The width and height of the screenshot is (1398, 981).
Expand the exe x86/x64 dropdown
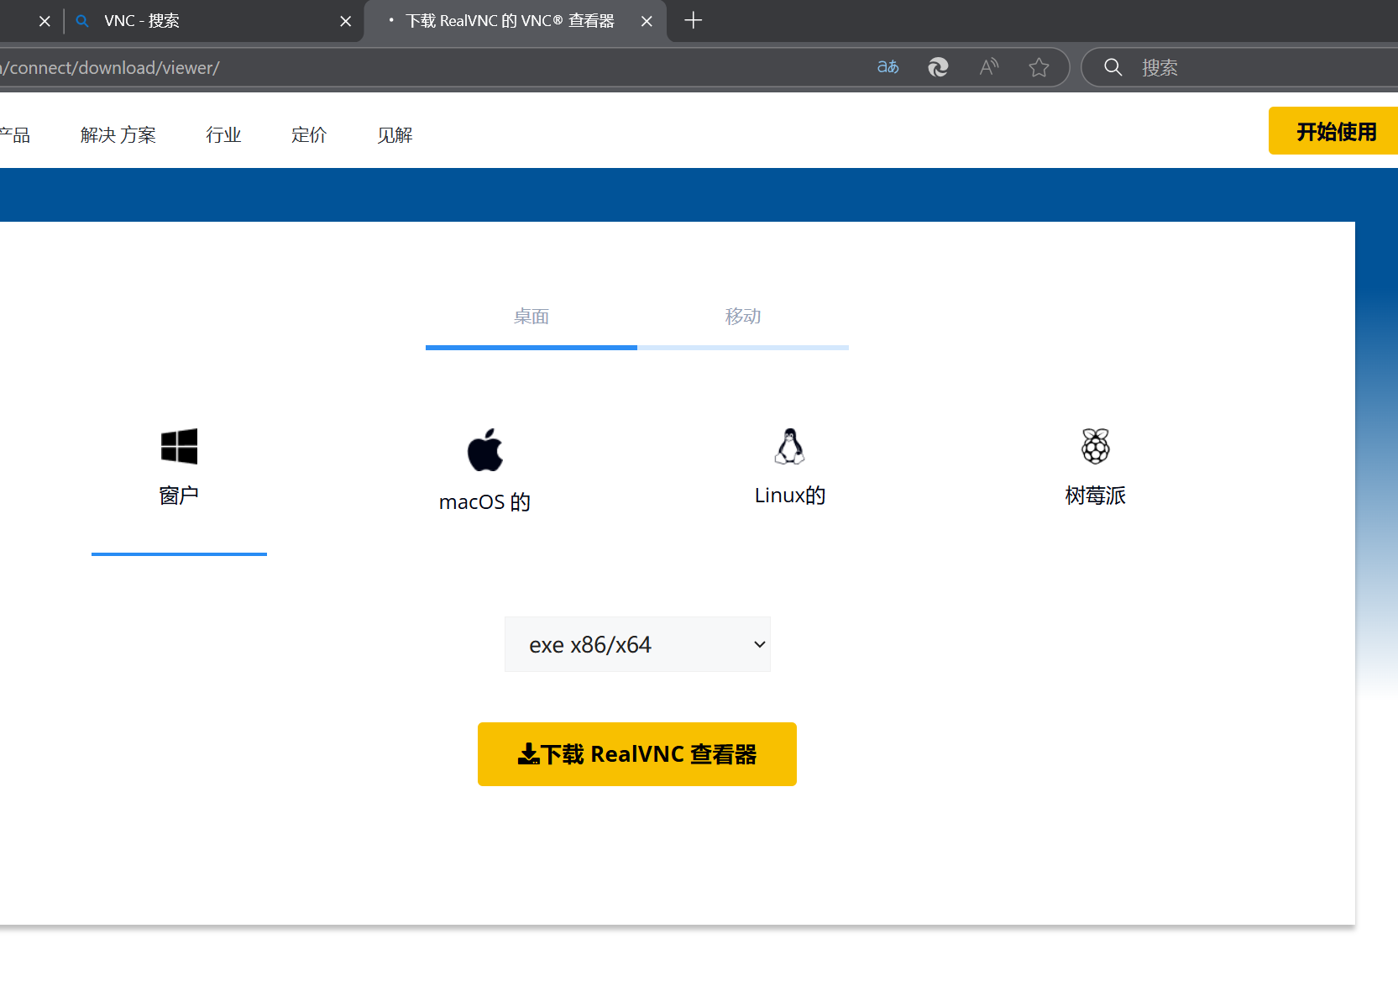pyautogui.click(x=637, y=644)
